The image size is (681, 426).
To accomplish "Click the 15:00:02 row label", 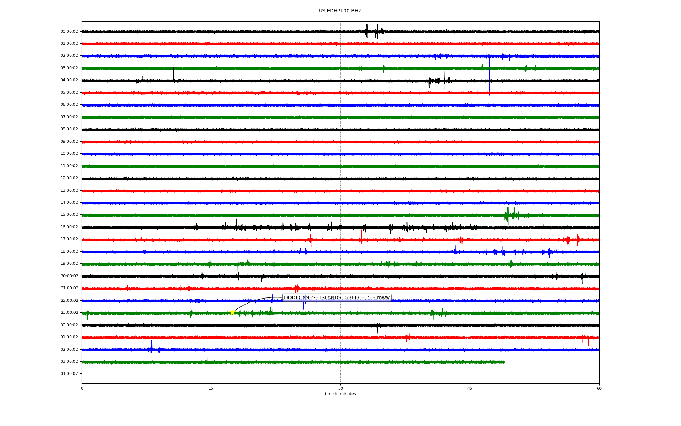I will (x=69, y=215).
